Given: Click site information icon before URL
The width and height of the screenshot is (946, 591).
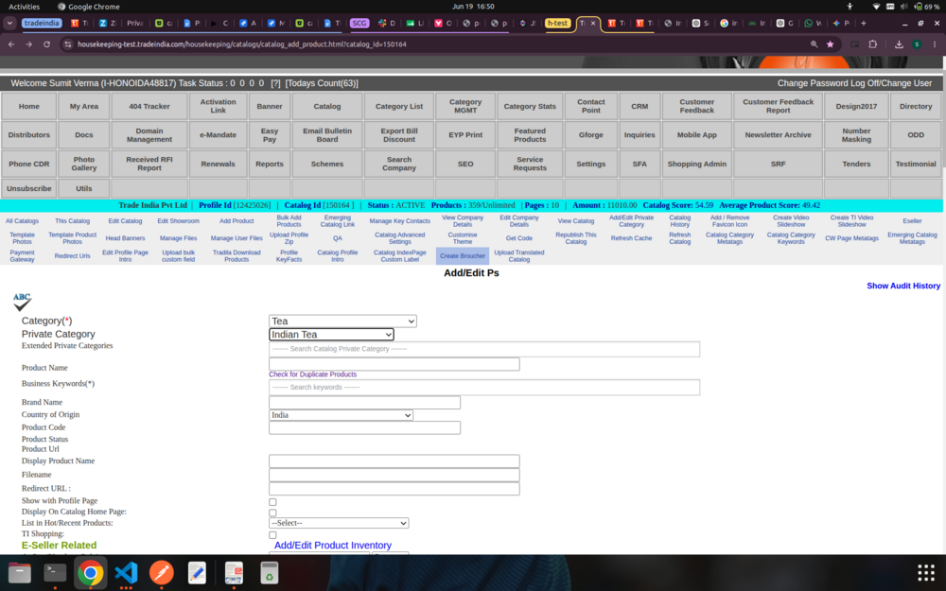Looking at the screenshot, I should [x=67, y=44].
